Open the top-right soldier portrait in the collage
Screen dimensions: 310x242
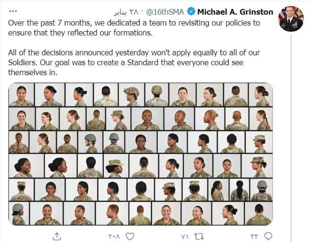[261, 95]
